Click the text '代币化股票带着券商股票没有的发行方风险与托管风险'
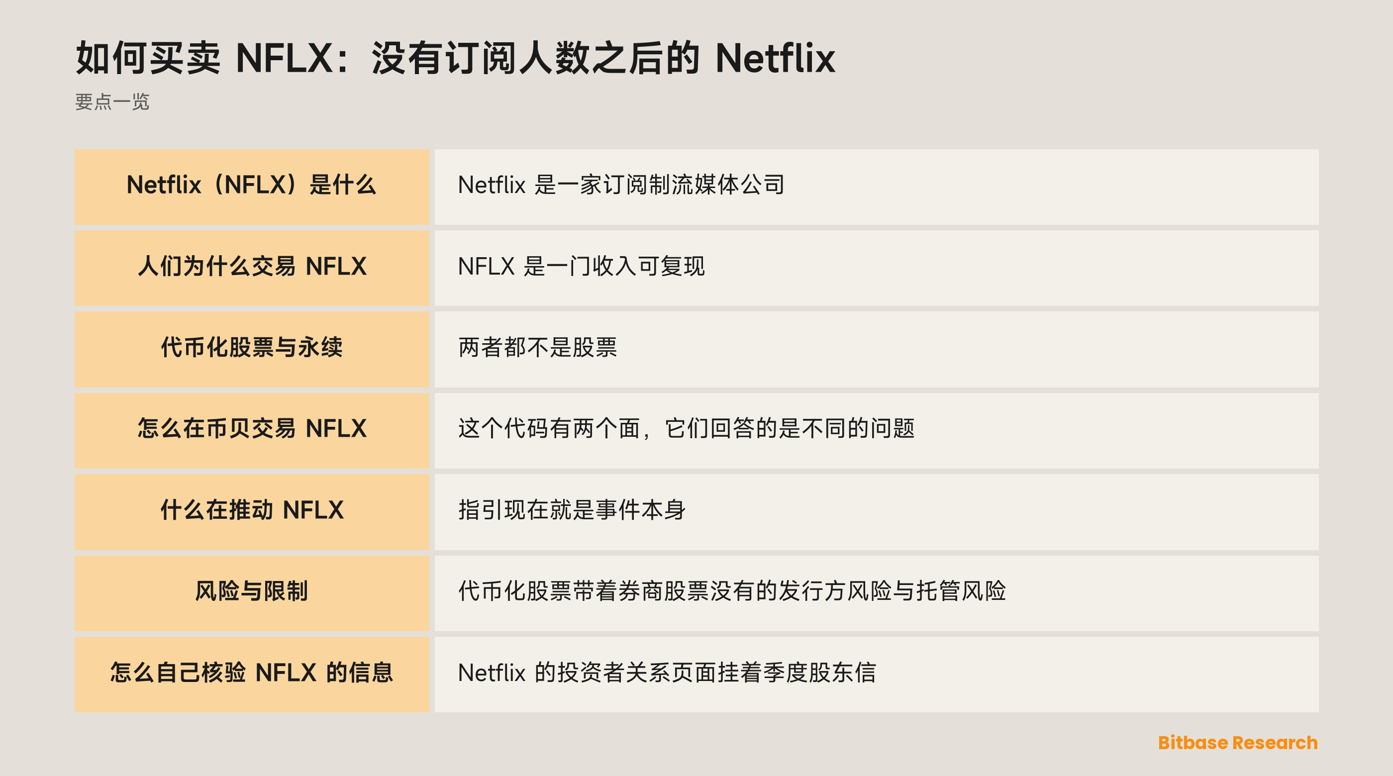1393x776 pixels. (732, 591)
